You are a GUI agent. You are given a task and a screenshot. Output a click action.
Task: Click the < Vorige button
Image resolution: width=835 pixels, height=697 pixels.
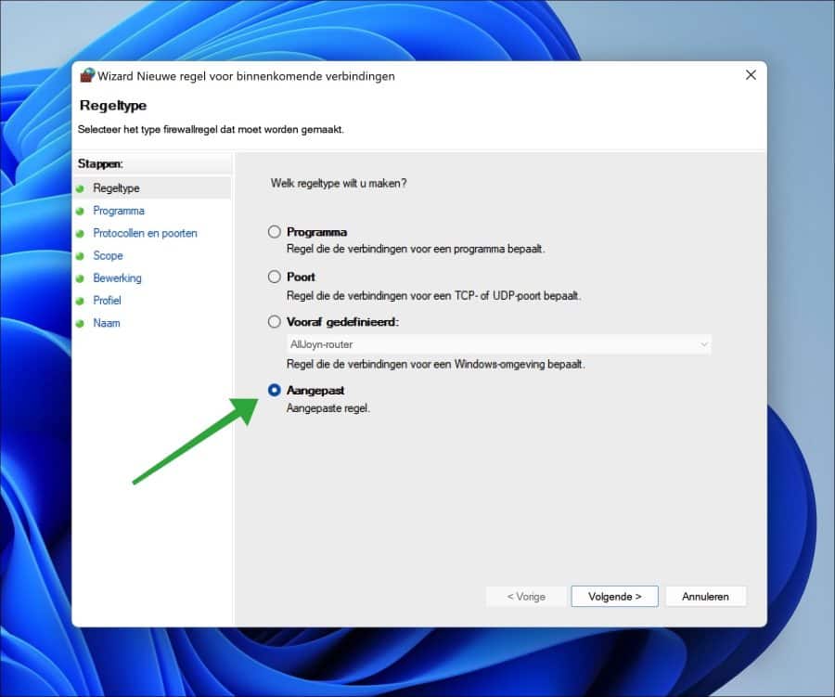pos(526,596)
